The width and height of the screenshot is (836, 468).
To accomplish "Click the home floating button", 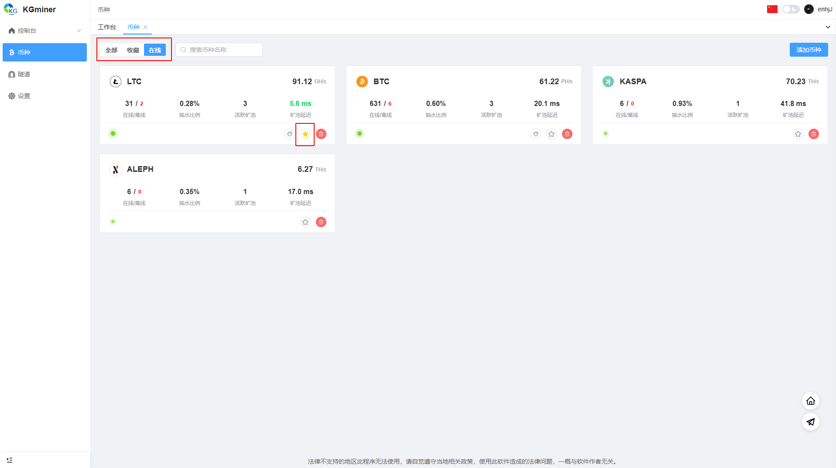I will click(810, 401).
